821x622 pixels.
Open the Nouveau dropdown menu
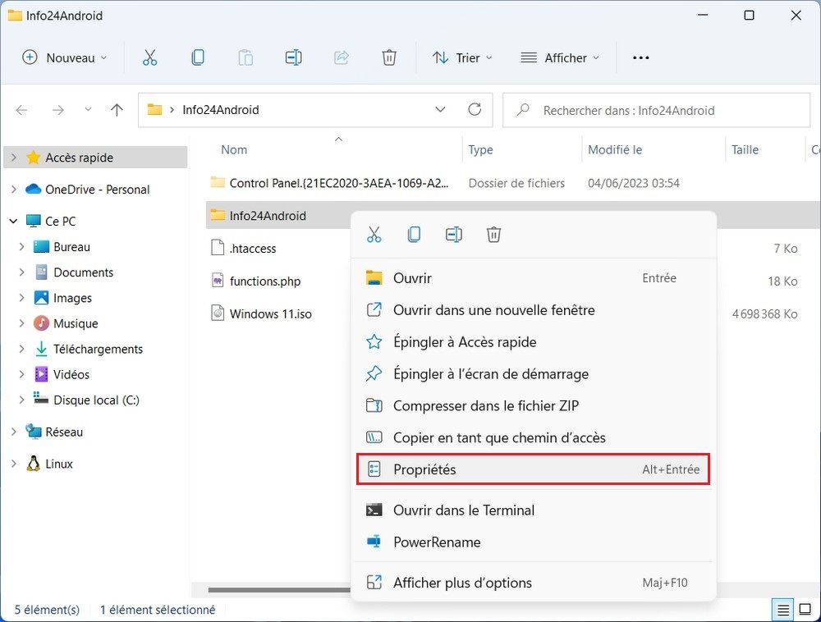tap(64, 57)
